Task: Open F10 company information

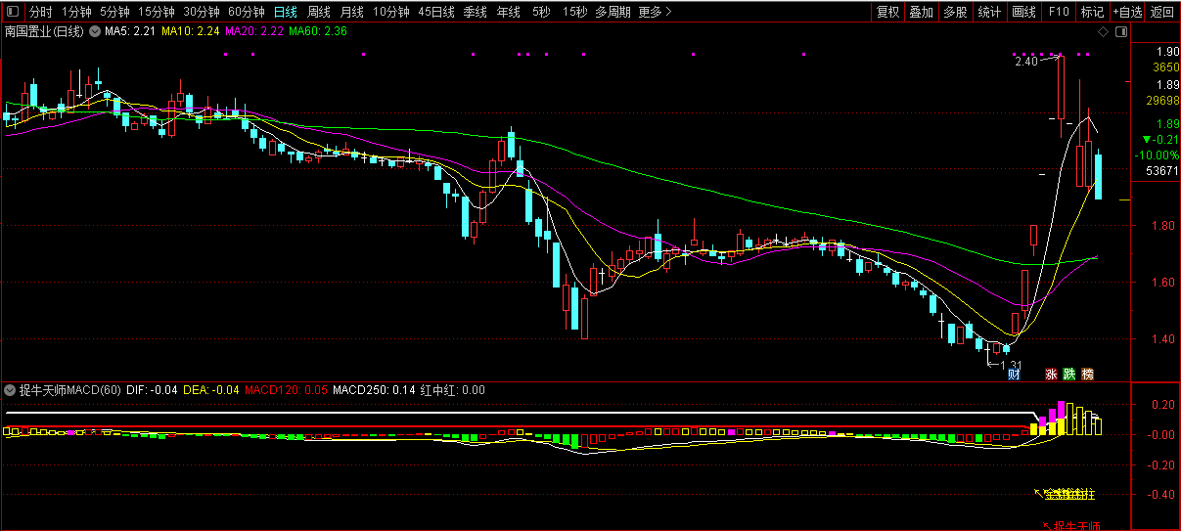Action: (x=1058, y=12)
